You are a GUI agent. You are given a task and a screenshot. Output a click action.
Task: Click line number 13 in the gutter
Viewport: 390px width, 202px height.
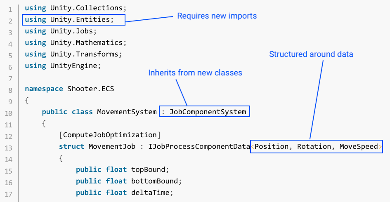click(x=10, y=147)
